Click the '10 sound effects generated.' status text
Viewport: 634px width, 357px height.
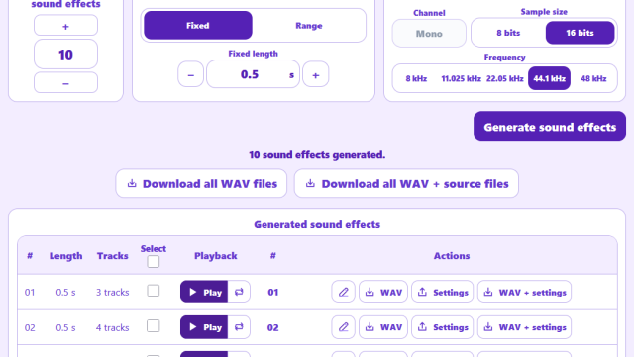click(317, 155)
